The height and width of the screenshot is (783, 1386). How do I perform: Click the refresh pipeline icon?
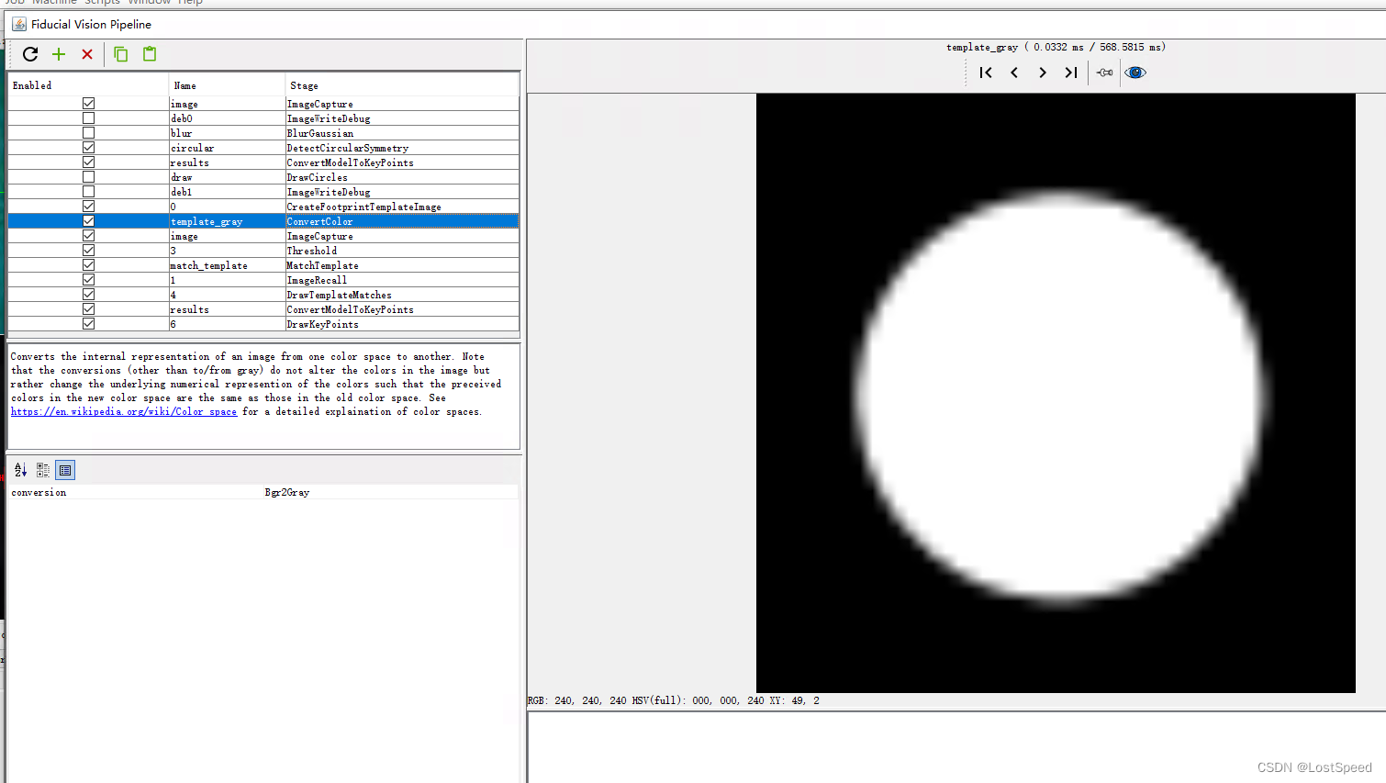(x=30, y=54)
